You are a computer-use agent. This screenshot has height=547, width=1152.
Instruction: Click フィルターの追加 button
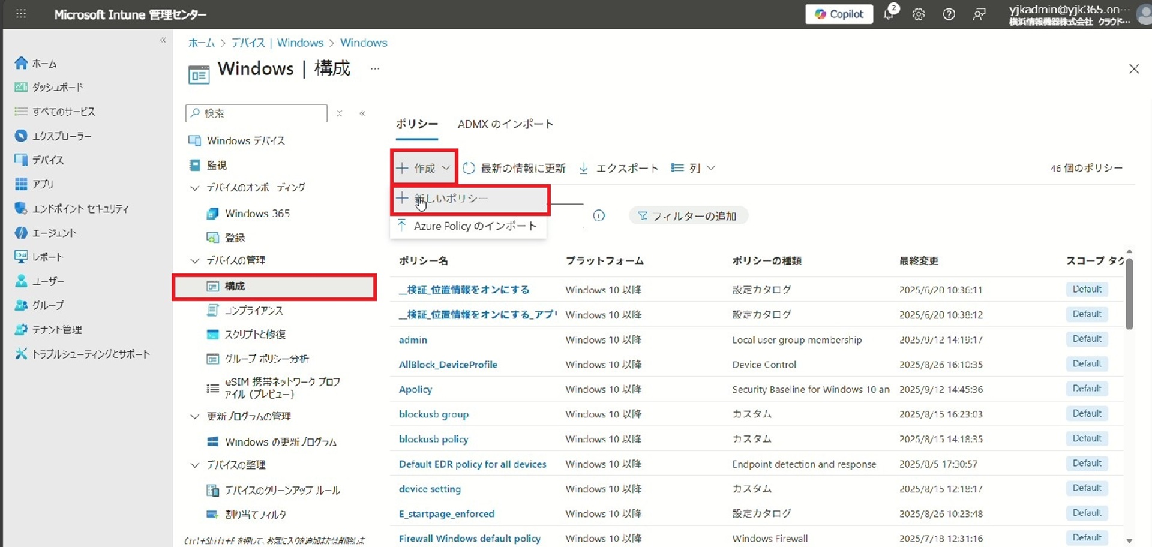pos(688,216)
